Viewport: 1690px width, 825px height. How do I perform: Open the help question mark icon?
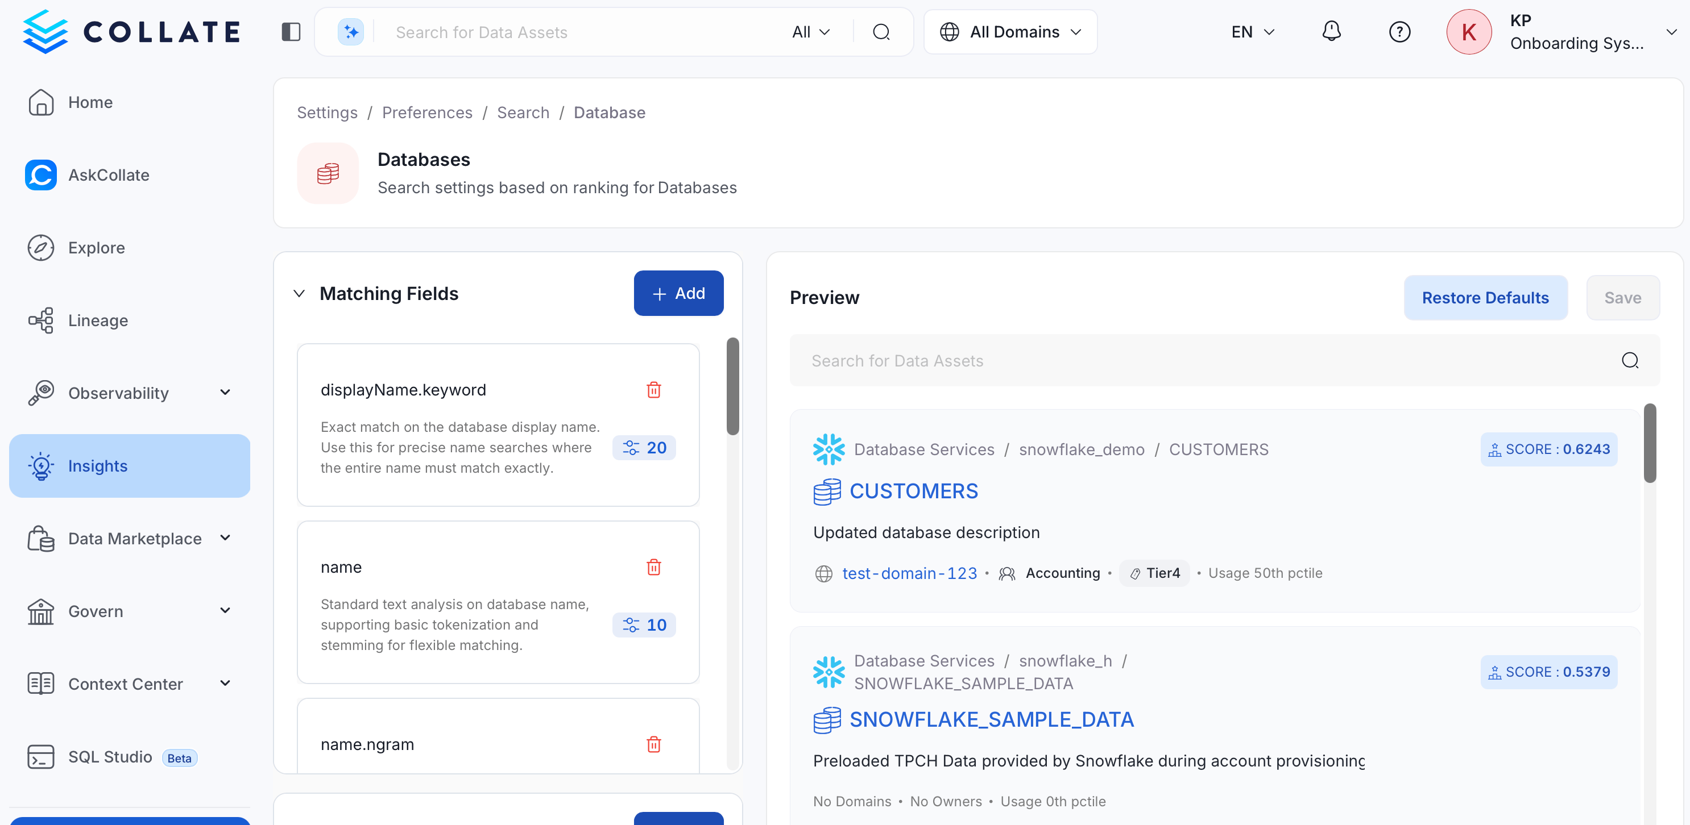1399,31
